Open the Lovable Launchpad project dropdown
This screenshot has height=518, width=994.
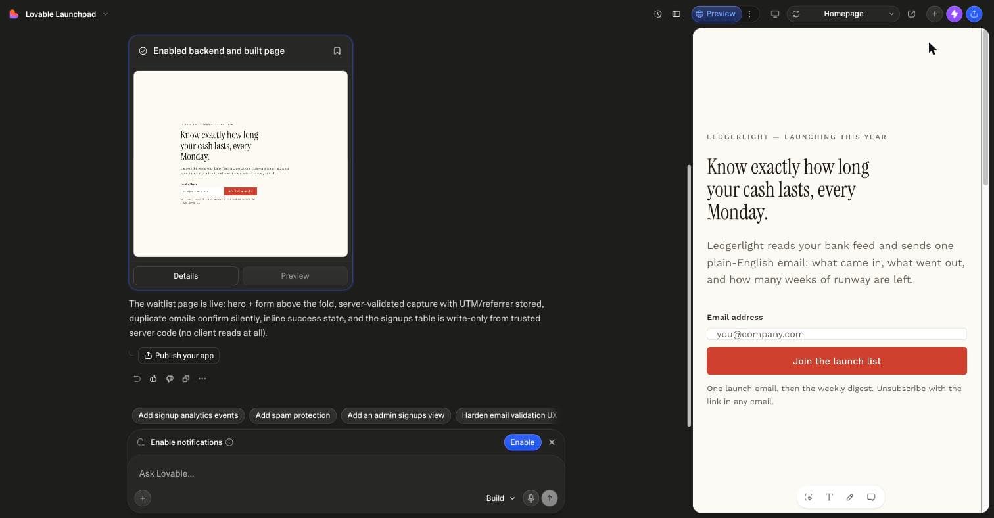(67, 14)
